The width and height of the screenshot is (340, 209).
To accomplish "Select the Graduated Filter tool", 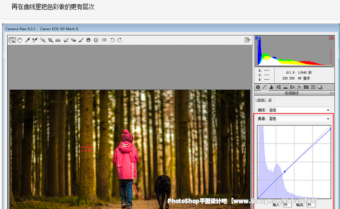I will pos(88,40).
